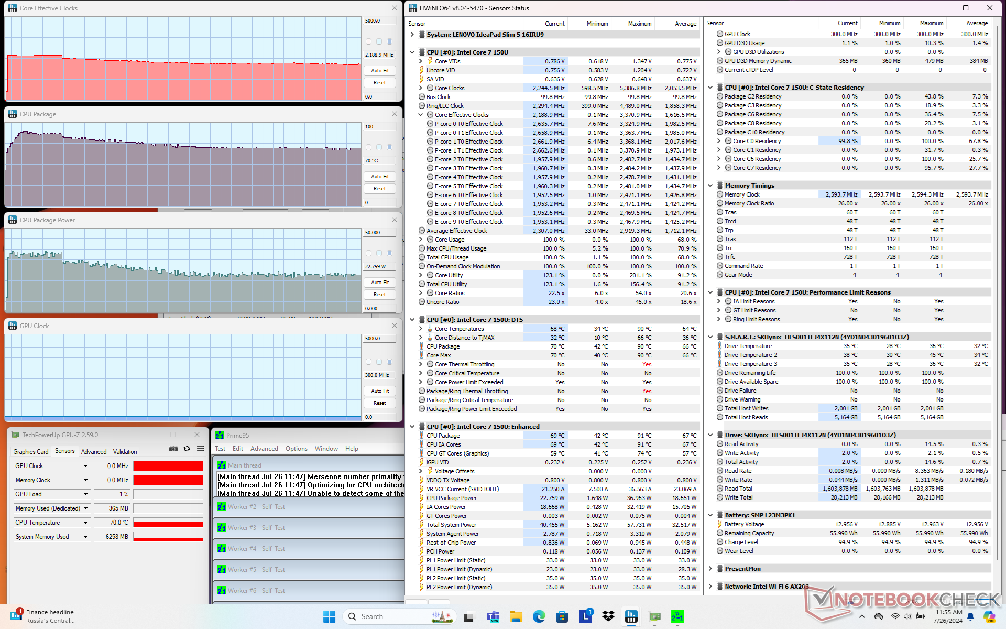The width and height of the screenshot is (1006, 629).
Task: Expand the PresentMon sensor group
Action: pos(710,569)
